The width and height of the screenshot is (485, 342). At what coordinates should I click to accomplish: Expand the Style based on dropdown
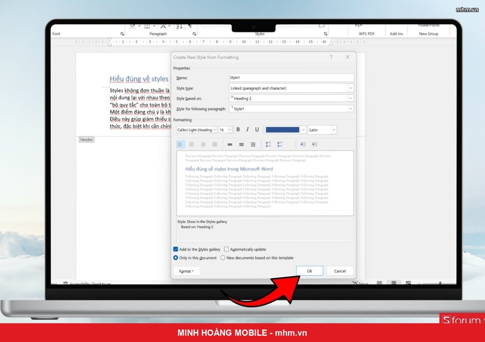(x=291, y=98)
